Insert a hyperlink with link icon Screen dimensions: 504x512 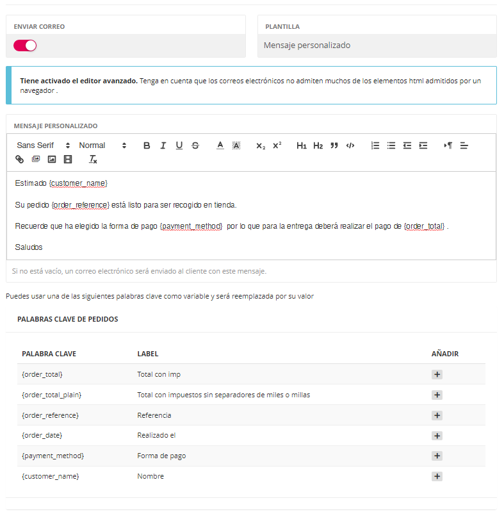tap(19, 159)
